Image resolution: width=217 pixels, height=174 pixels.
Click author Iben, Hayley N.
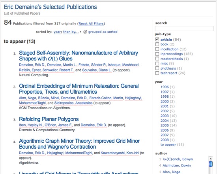click(31, 125)
